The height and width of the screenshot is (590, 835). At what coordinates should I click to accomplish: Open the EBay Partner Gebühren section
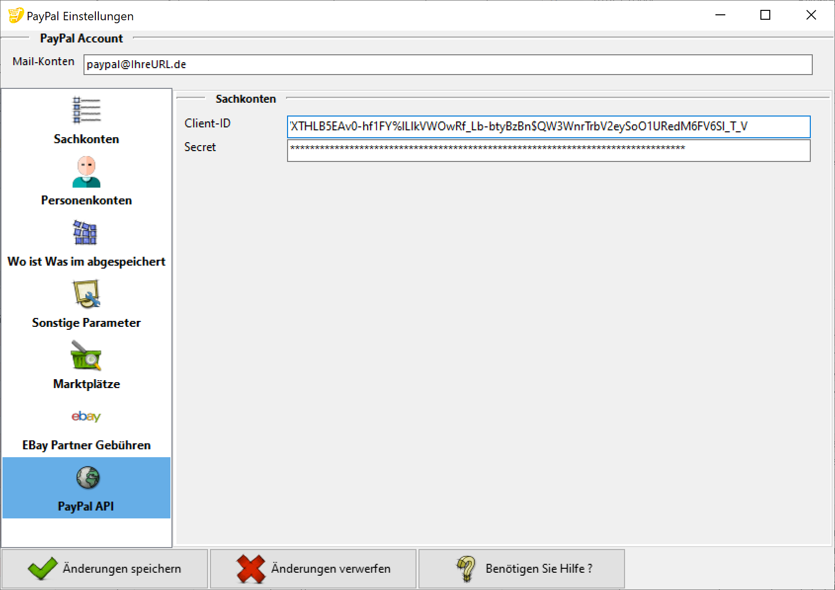[86, 445]
